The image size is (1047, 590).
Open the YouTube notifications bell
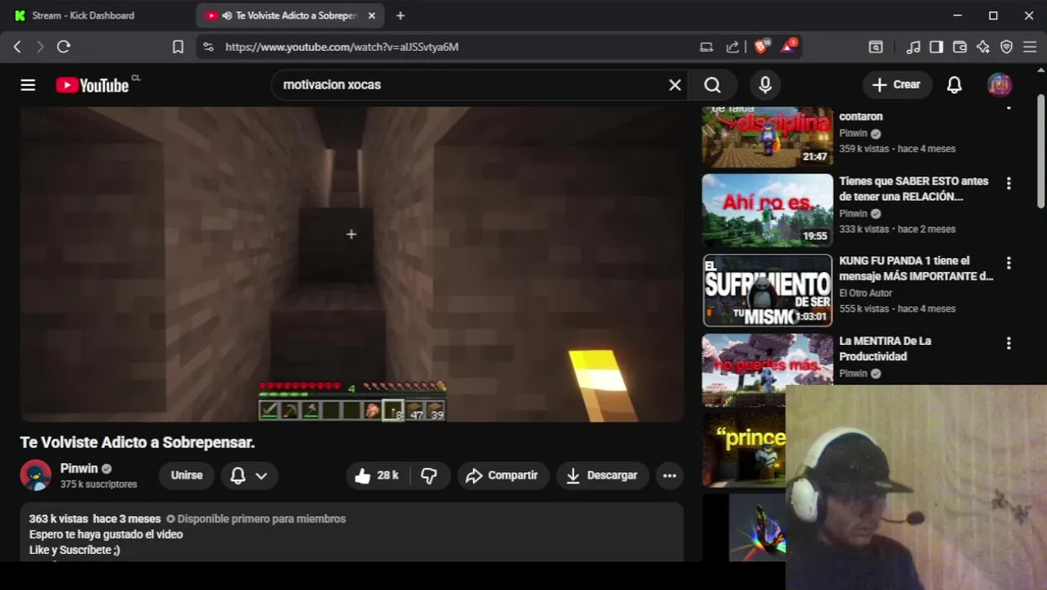click(x=954, y=84)
